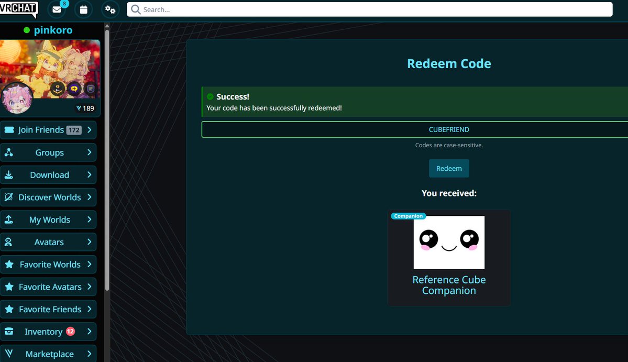Expand the Favorite Avatars chevron
This screenshot has height=362, width=628.
(x=90, y=287)
